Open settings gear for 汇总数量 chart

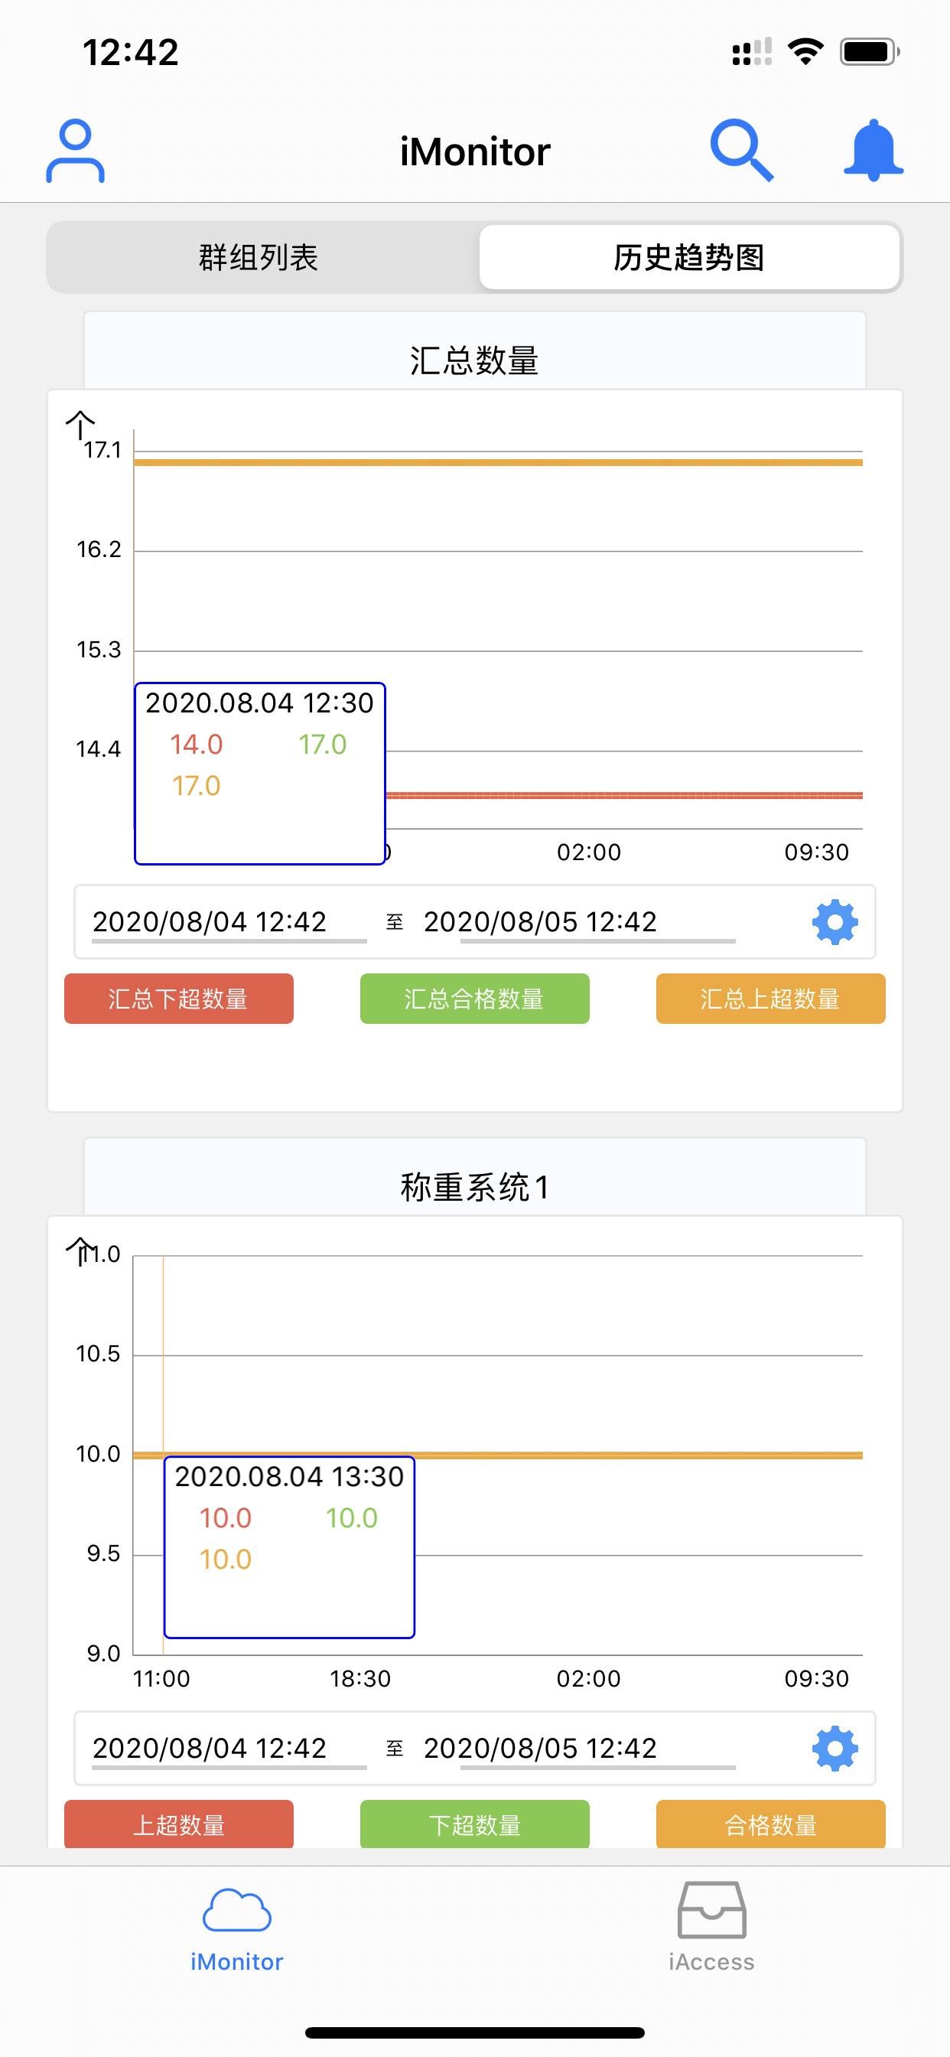tap(835, 922)
